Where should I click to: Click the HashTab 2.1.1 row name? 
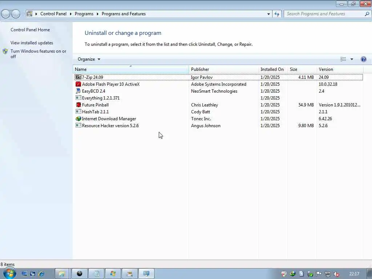96,112
